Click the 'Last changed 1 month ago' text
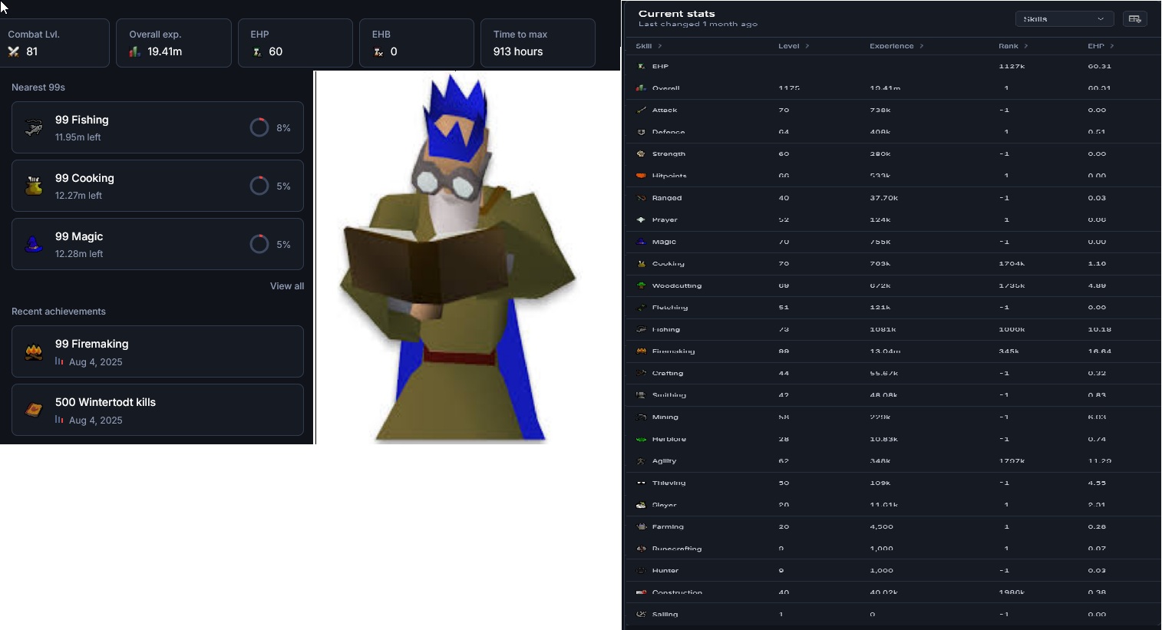 click(698, 25)
